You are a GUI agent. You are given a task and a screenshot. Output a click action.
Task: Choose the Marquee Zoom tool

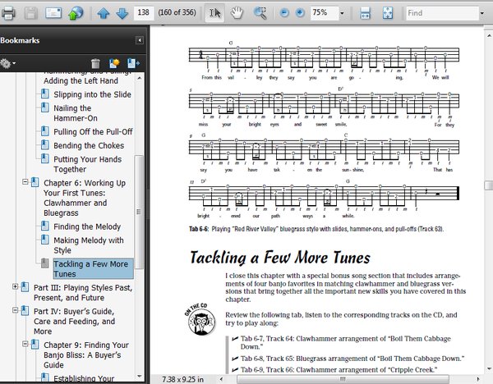click(x=260, y=13)
